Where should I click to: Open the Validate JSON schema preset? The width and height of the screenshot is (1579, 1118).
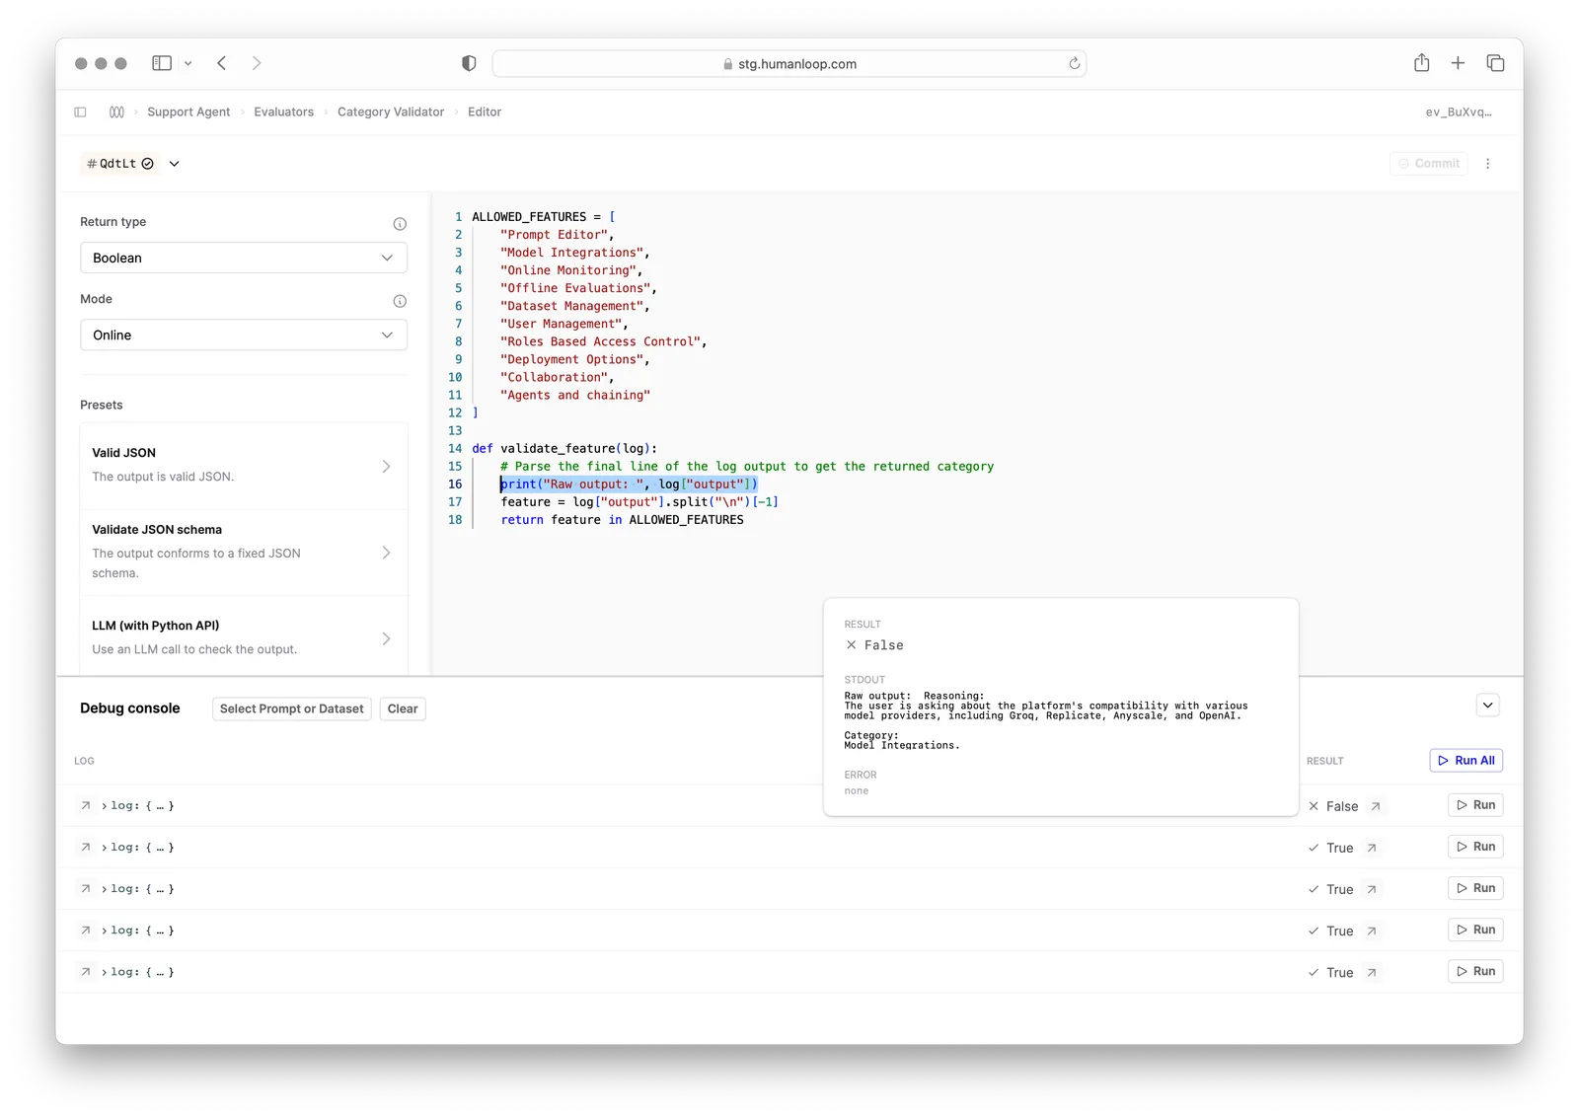click(x=244, y=552)
